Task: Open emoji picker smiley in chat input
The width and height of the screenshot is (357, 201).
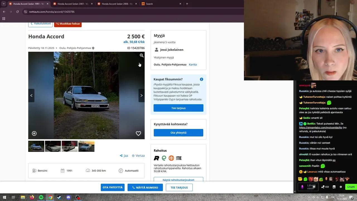Action: (x=314, y=187)
